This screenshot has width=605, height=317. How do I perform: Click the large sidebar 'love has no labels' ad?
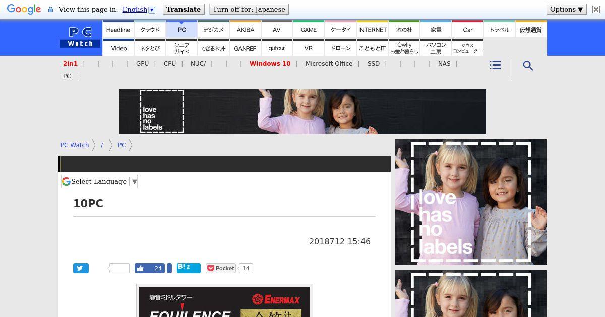[471, 202]
